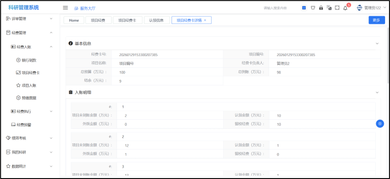Toggle the blue checkbox beside search
The width and height of the screenshot is (390, 179).
click(x=304, y=8)
